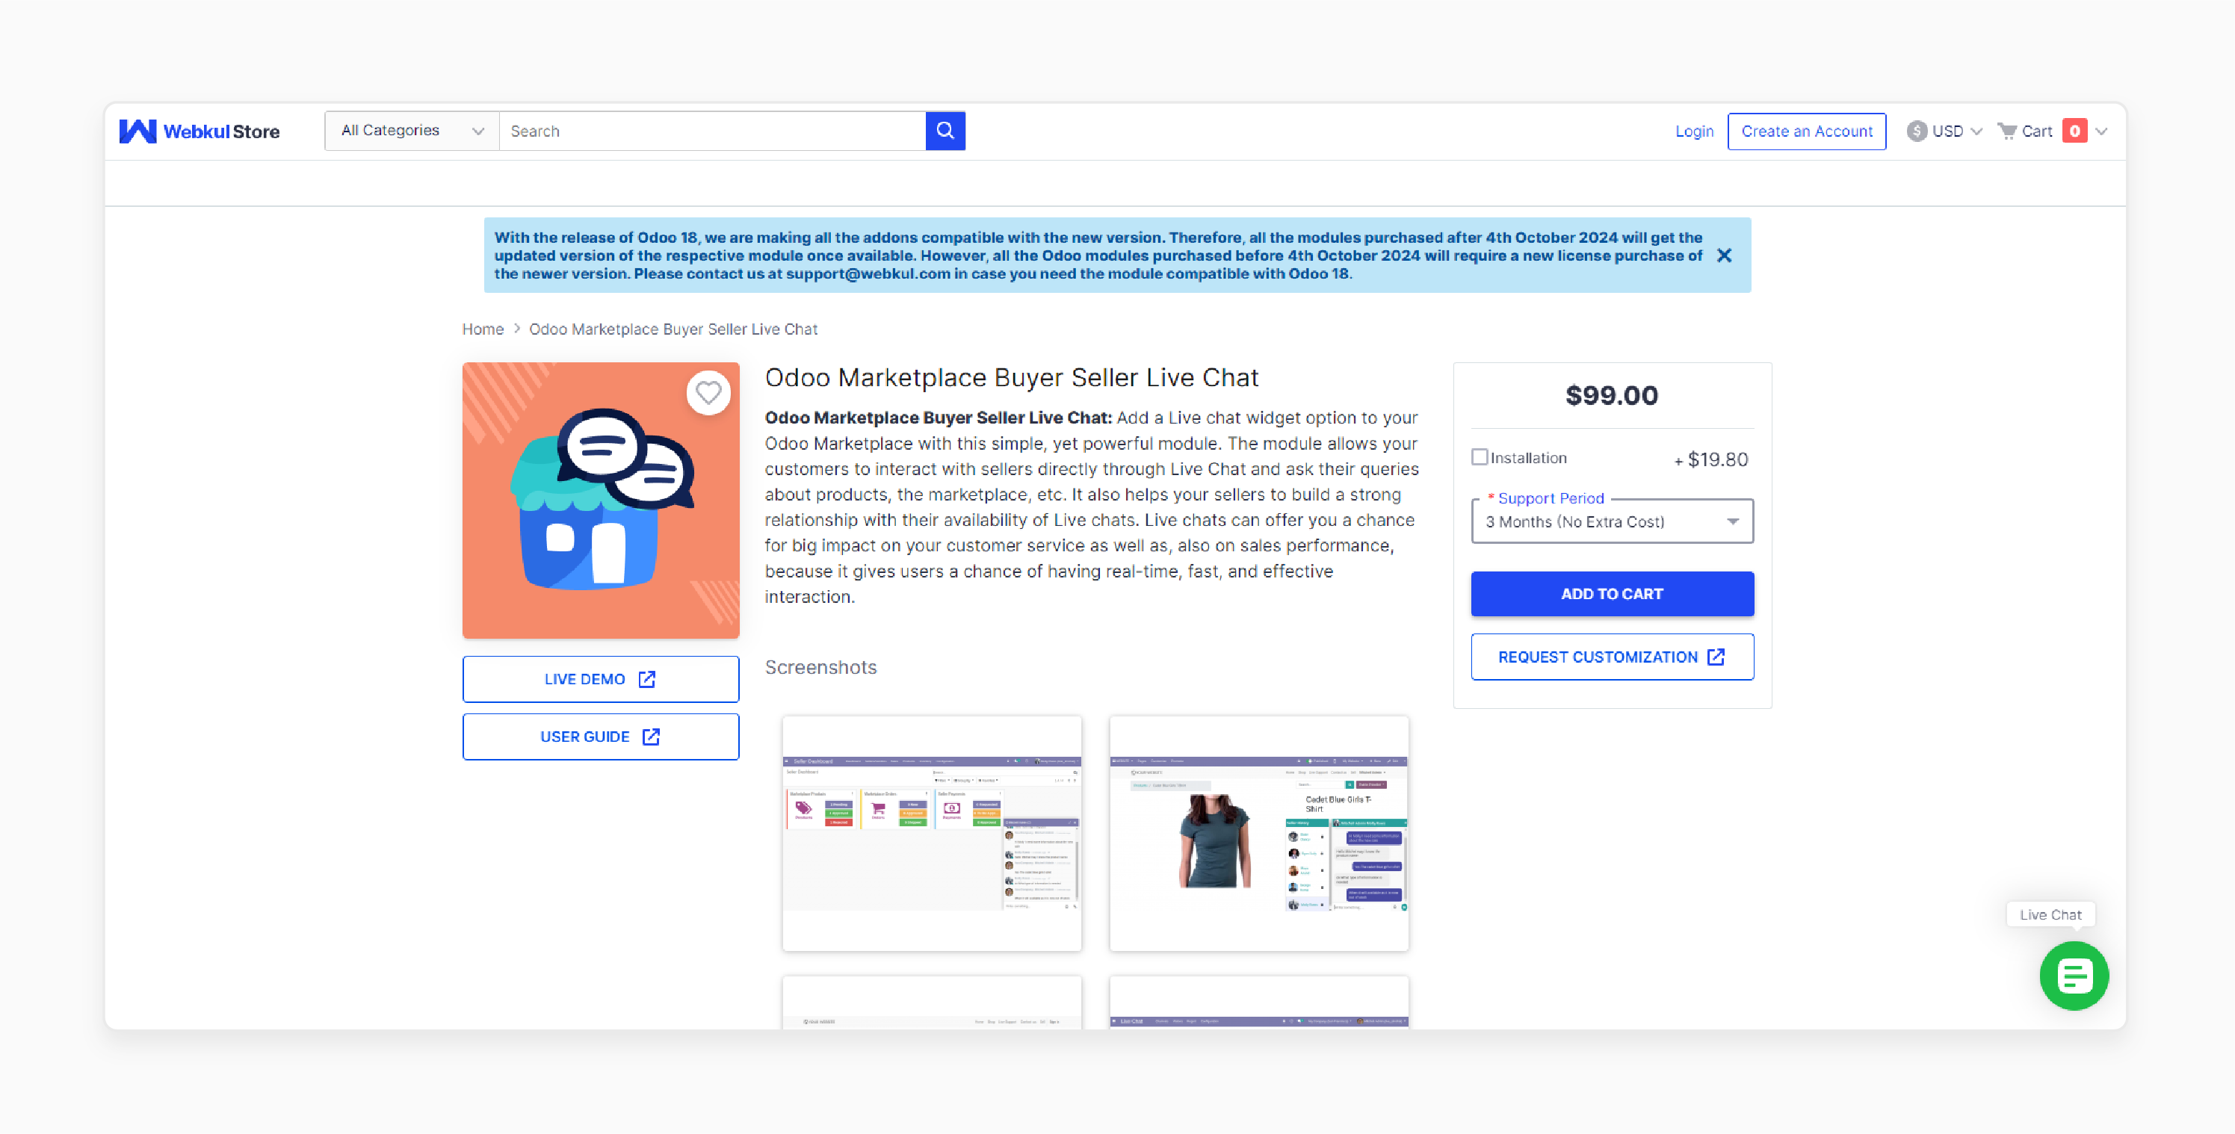
Task: Click Create an Account button
Action: pyautogui.click(x=1806, y=131)
